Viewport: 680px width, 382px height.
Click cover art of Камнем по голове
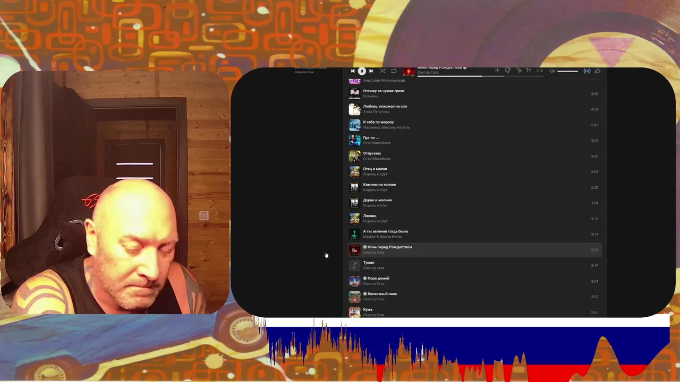(x=354, y=187)
